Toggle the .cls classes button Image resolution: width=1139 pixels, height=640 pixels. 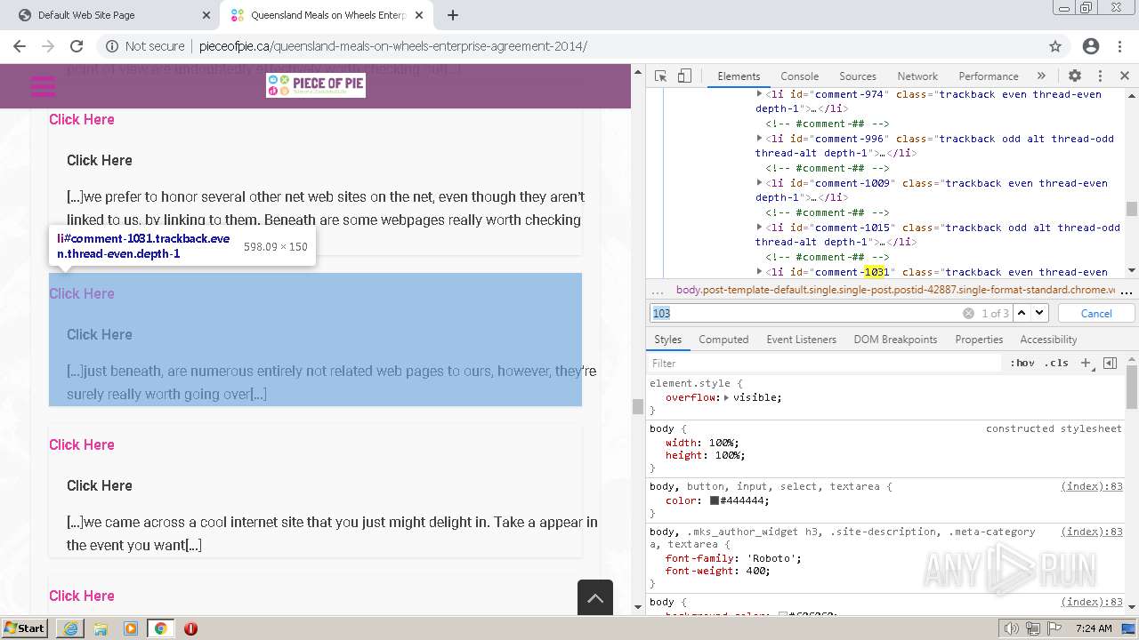coord(1056,364)
